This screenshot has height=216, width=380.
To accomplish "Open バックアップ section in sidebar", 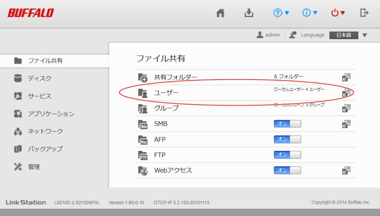I will [45, 149].
